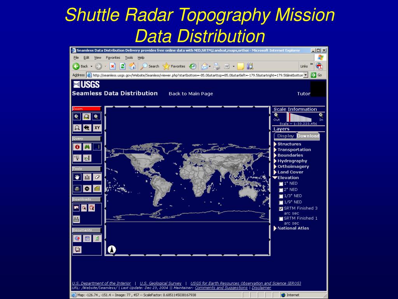The height and width of the screenshot is (299, 398).
Task: Open the address bar dropdown arrow
Action: [x=305, y=75]
